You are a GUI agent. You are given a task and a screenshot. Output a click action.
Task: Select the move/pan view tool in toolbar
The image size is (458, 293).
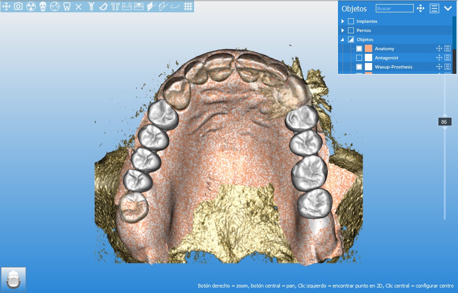(6, 6)
